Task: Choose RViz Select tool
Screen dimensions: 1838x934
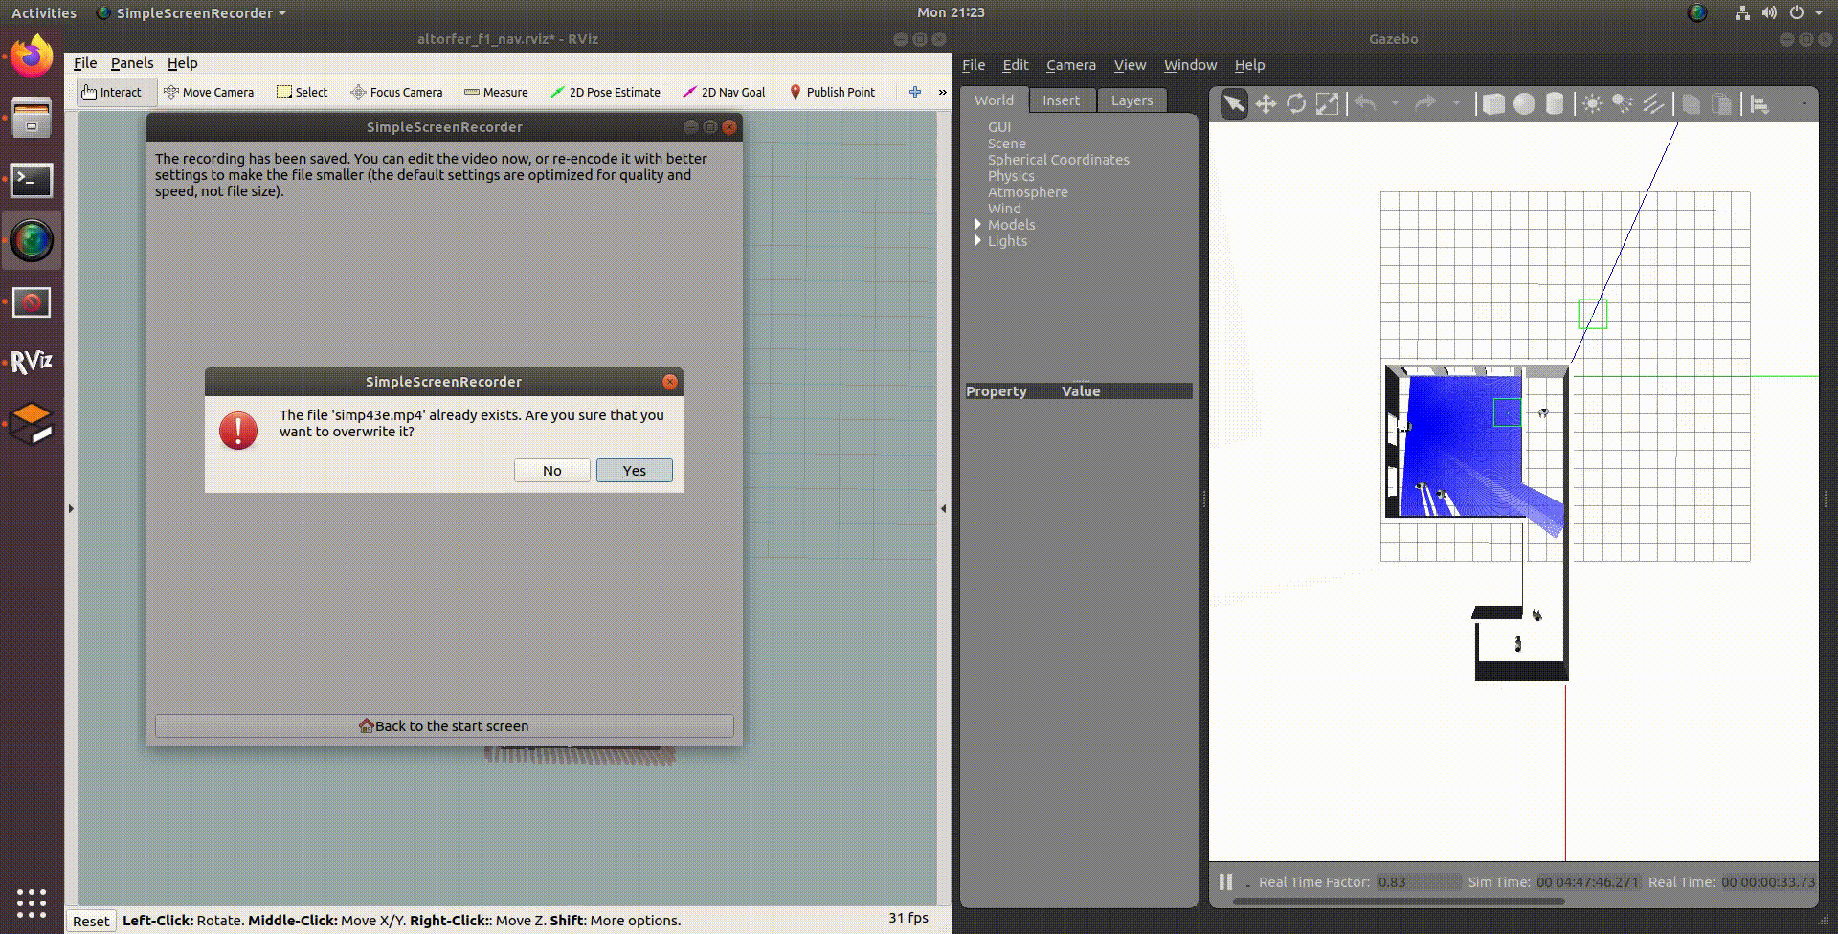Action: [303, 92]
